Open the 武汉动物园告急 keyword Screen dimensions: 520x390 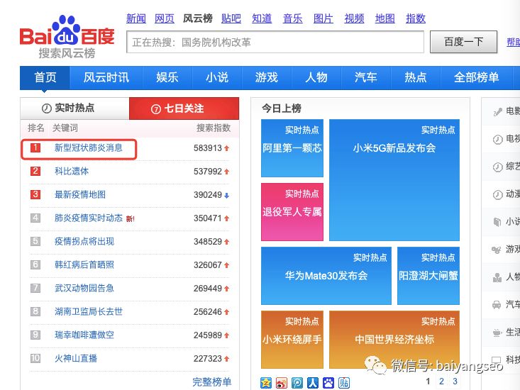click(84, 289)
